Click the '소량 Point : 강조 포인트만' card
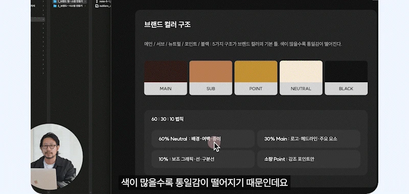 309,159
